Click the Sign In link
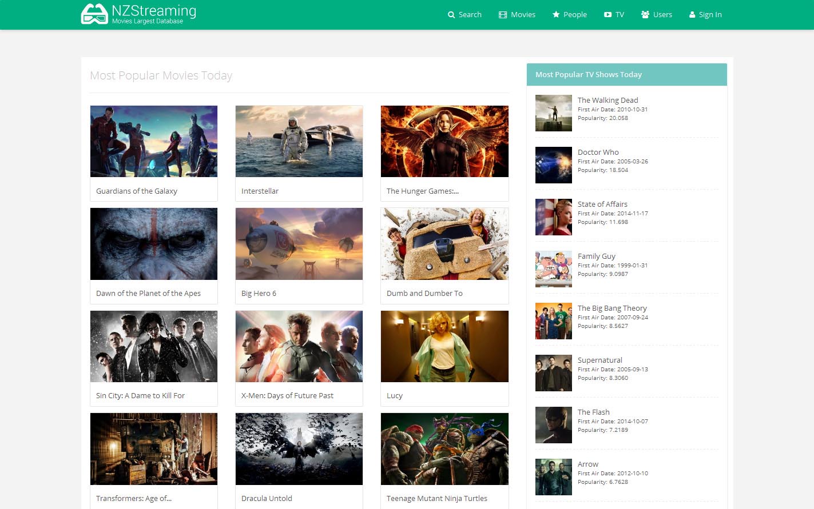Viewport: 814px width, 509px height. point(705,15)
